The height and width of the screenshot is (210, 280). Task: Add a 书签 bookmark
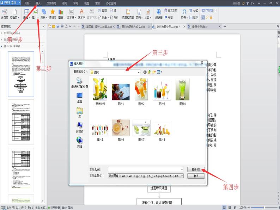pyautogui.click(x=169, y=18)
